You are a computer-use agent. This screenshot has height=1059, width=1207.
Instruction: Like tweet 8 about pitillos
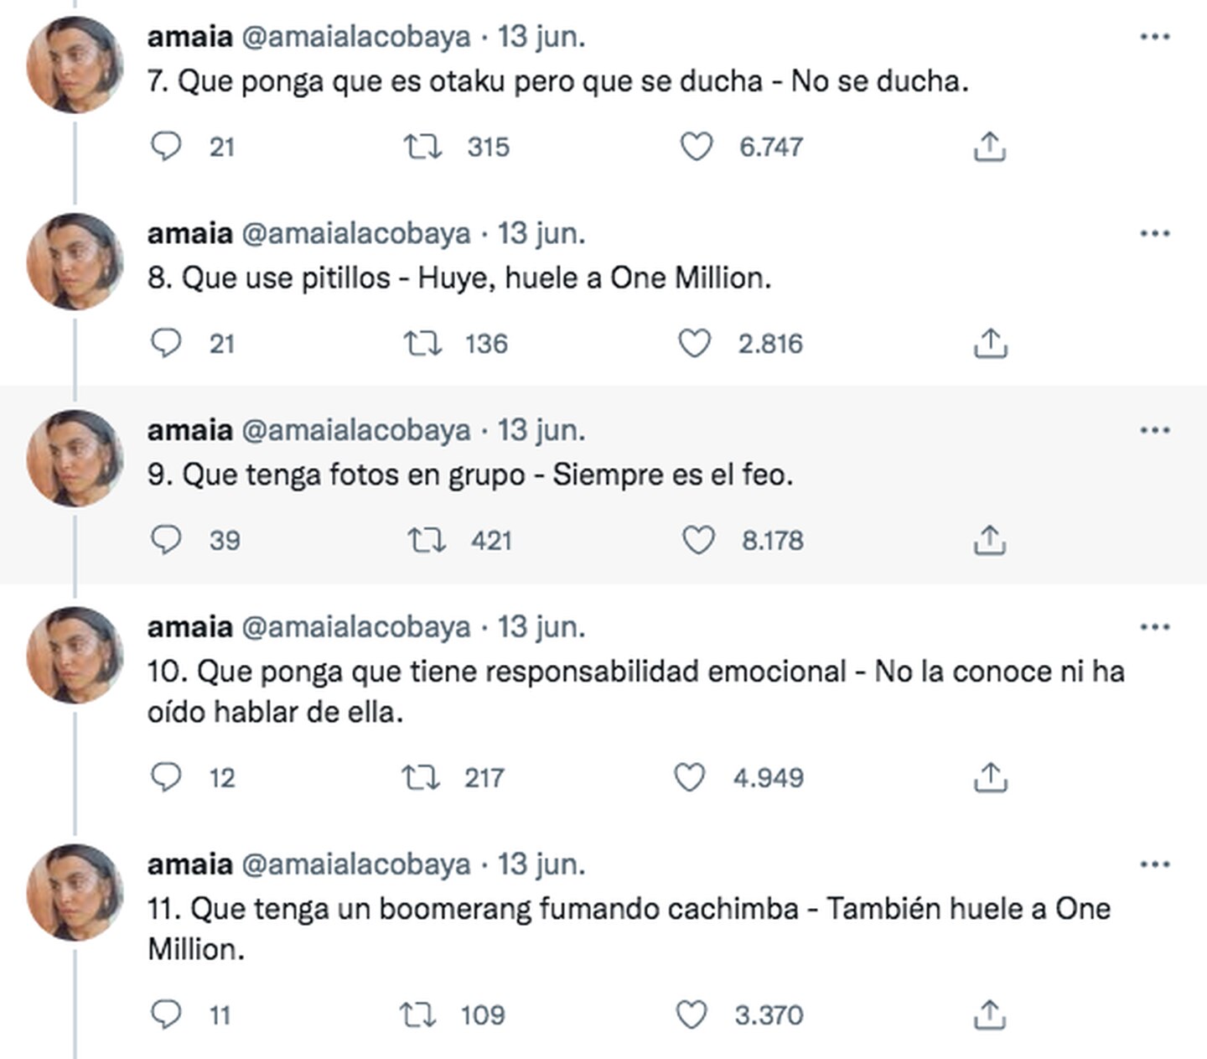click(x=694, y=344)
